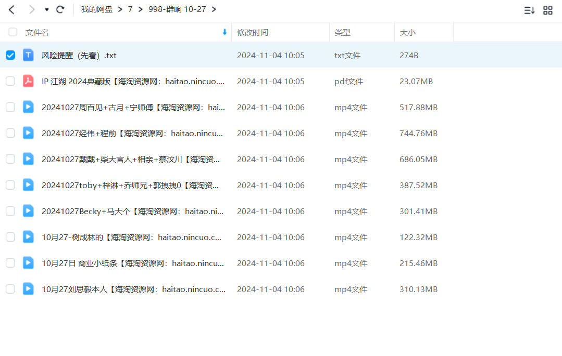The image size is (562, 356).
Task: Click the txt file icon of 风险提醒
Action: 28,55
